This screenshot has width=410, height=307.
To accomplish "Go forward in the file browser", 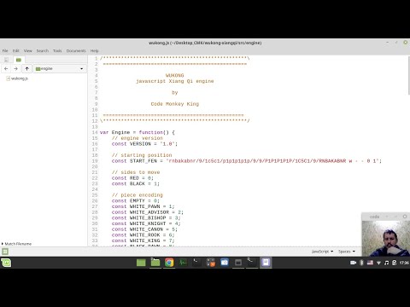I will pos(16,68).
